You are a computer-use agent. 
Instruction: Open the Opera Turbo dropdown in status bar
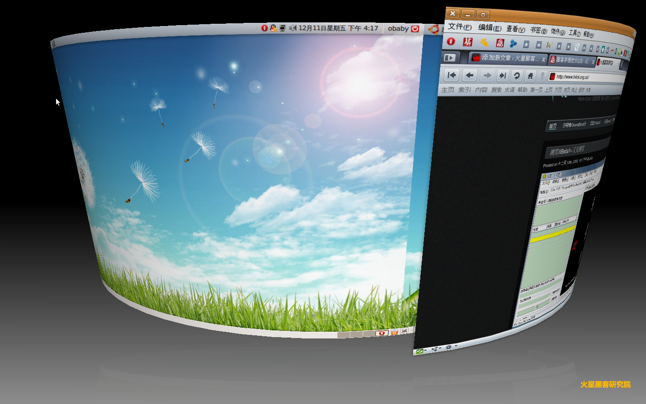pos(450,347)
